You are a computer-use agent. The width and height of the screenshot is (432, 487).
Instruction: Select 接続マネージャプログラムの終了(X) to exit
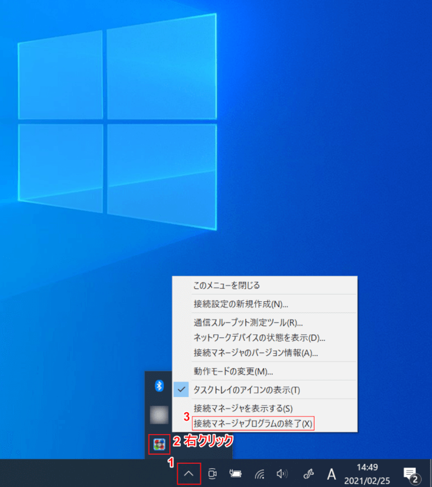(253, 423)
